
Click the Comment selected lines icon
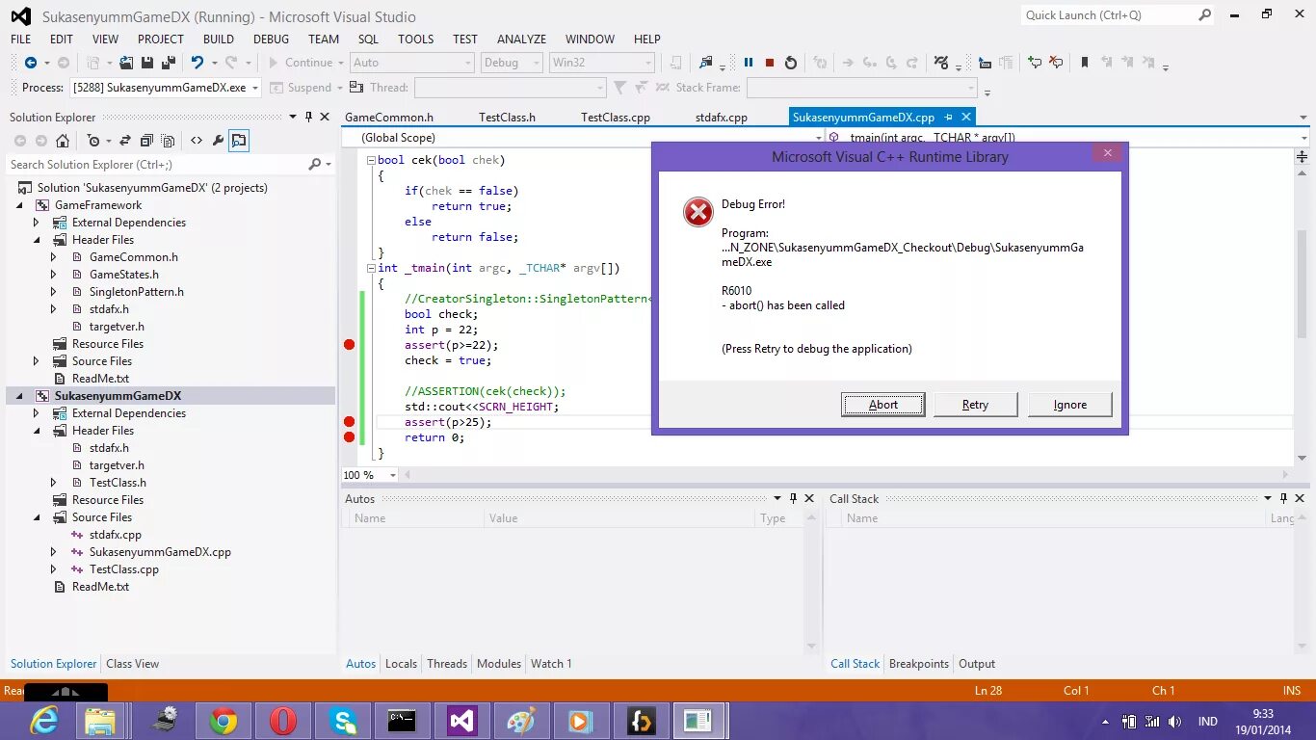[1035, 63]
